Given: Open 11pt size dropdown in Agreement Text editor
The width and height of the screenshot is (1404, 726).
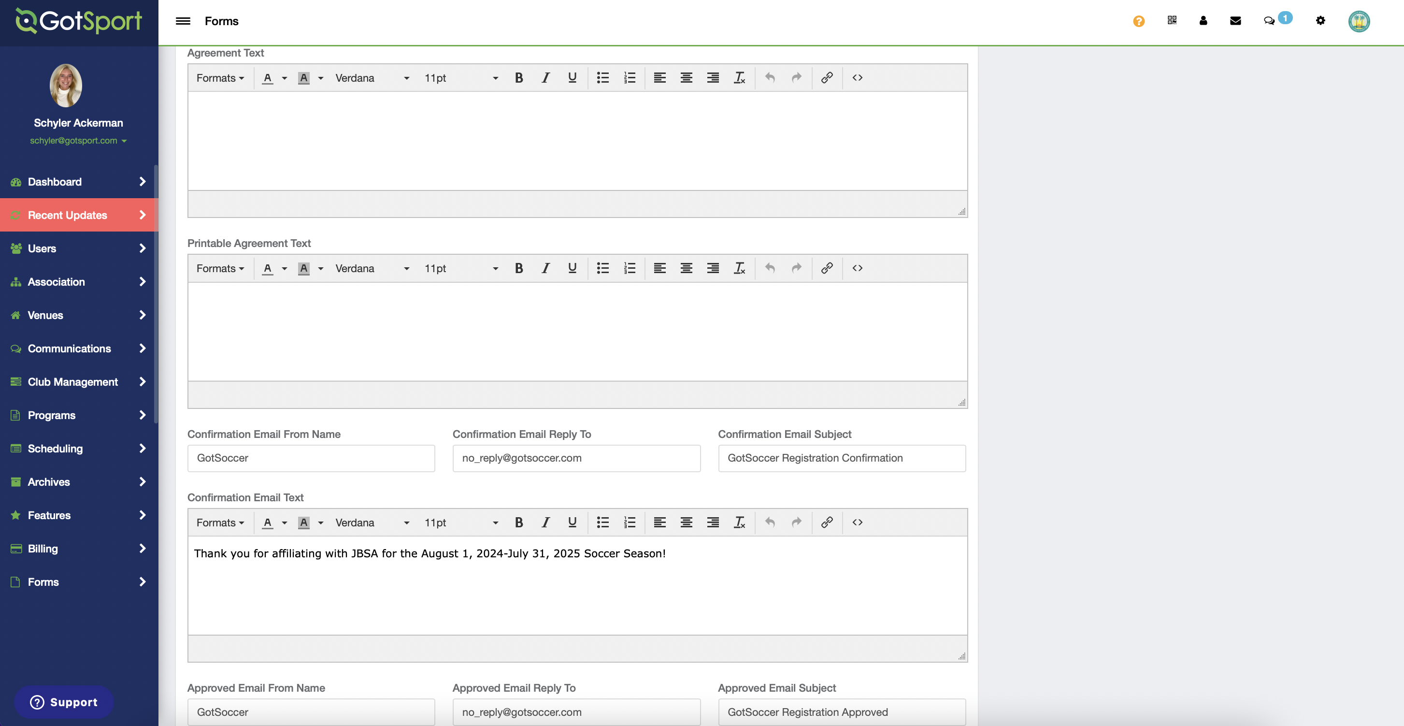Looking at the screenshot, I should (461, 78).
